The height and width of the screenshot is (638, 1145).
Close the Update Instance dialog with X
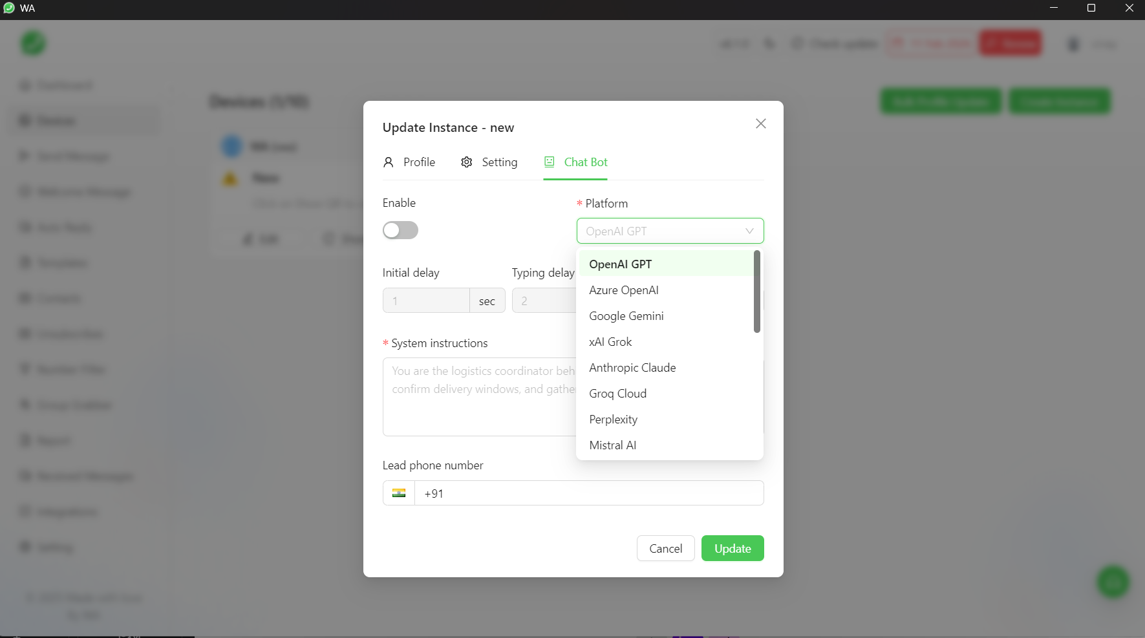tap(760, 123)
